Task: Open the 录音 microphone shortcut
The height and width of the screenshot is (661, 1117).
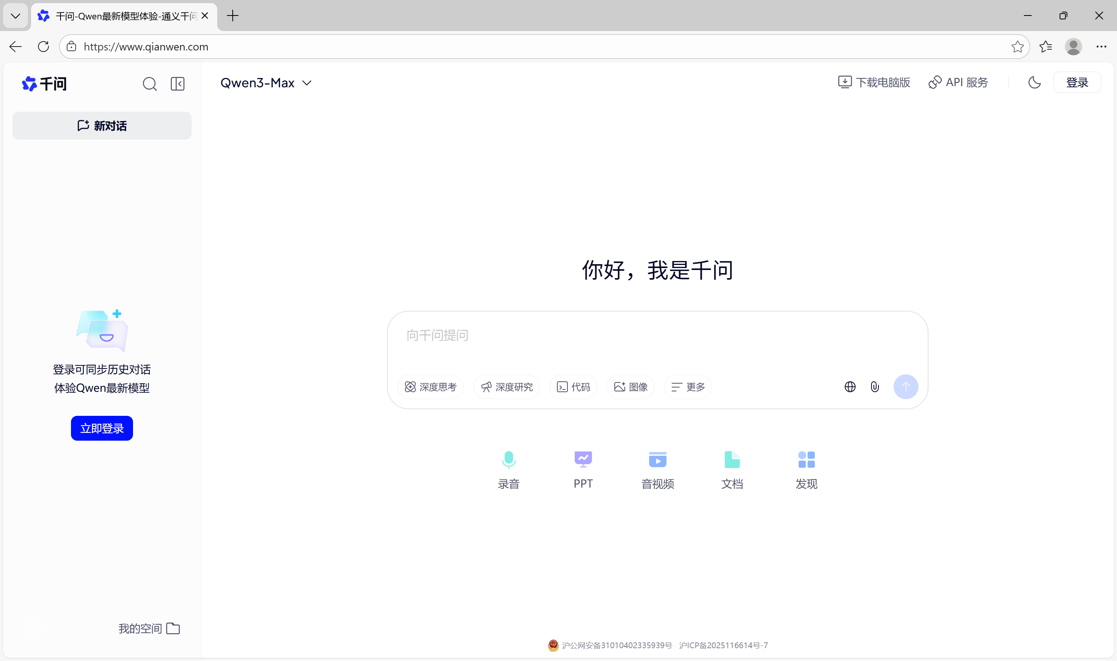Action: (508, 470)
